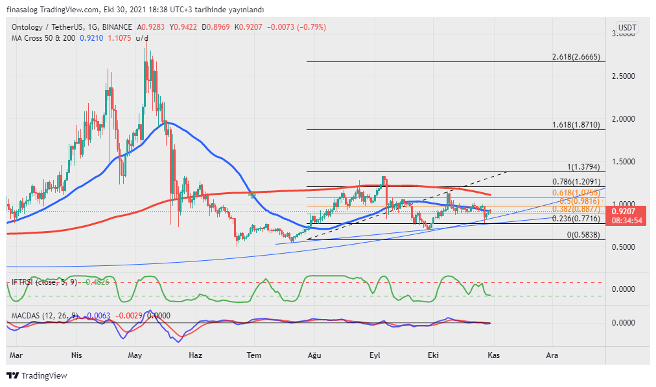
Task: Click the 2.0000 price scale value
Action: coord(624,119)
